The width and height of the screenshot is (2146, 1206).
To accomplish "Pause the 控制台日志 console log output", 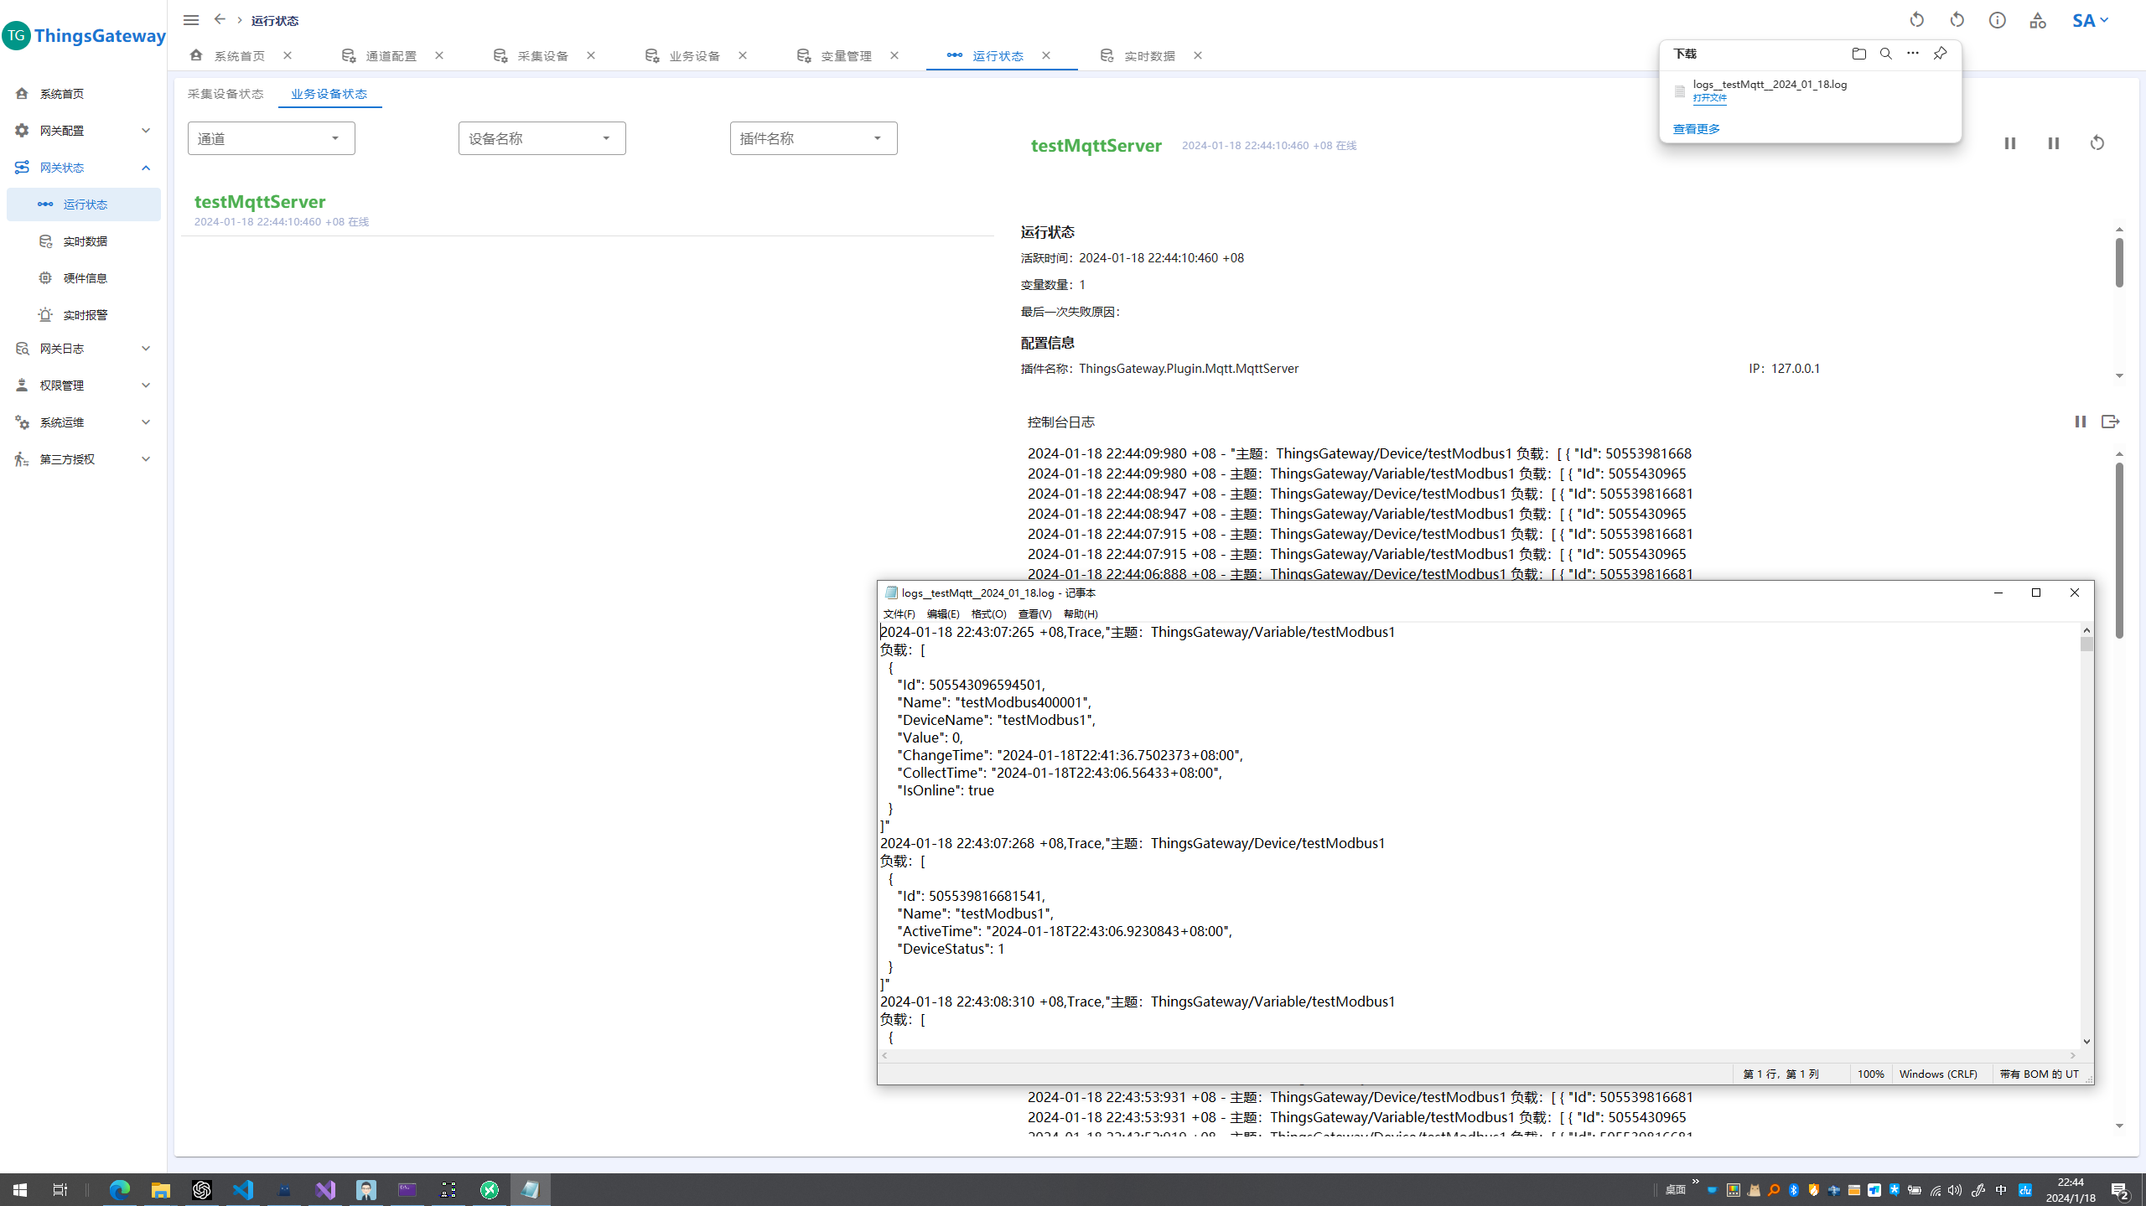I will [x=2080, y=422].
